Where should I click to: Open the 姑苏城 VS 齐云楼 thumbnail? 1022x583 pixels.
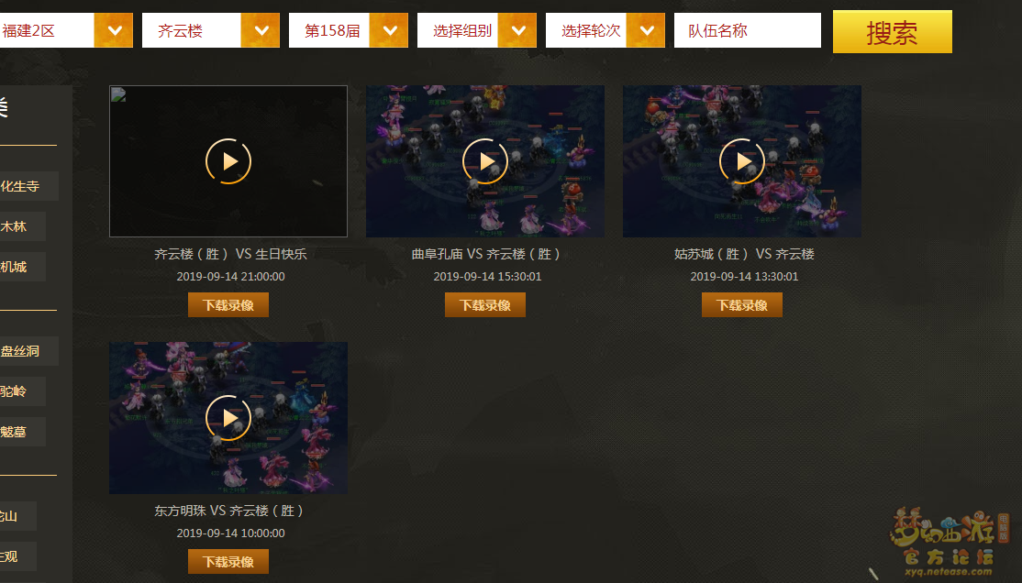coord(742,161)
